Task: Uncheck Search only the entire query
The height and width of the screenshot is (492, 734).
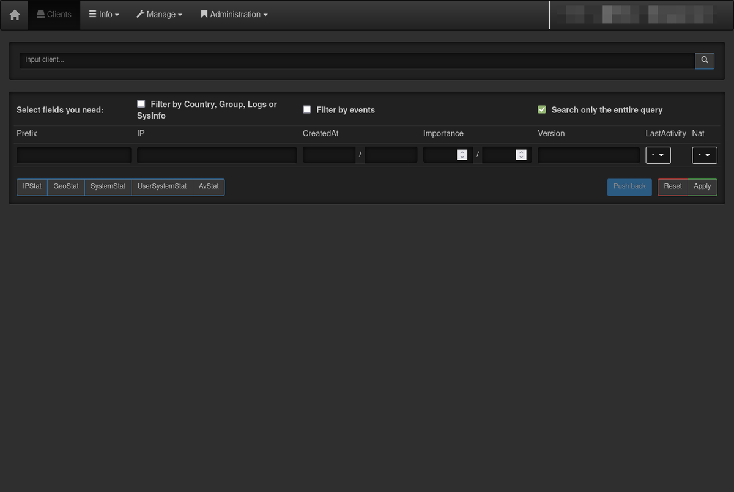Action: coord(542,109)
